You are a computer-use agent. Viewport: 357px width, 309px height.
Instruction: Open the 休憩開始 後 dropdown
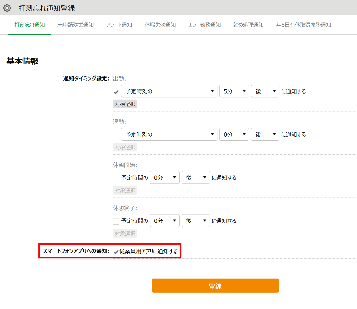coord(196,177)
